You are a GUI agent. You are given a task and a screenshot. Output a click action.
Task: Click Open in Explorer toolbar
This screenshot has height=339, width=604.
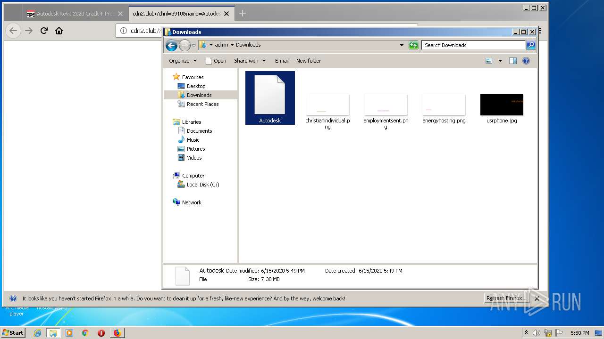click(216, 61)
